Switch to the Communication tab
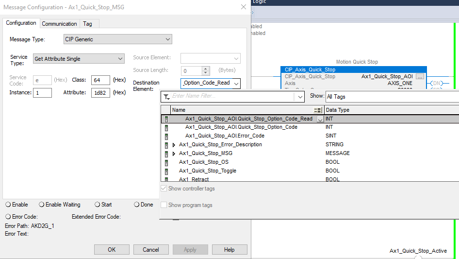This screenshot has width=459, height=259. (x=59, y=24)
